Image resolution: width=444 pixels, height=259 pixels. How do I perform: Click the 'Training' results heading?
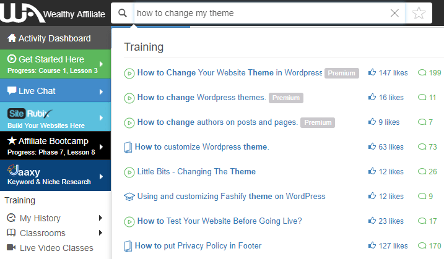[x=144, y=47]
